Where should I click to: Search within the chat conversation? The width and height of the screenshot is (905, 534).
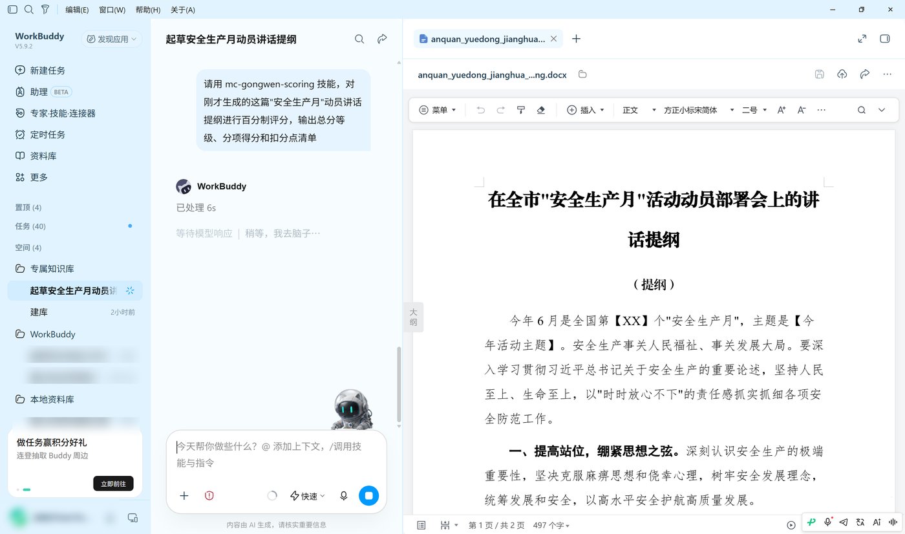pos(359,39)
